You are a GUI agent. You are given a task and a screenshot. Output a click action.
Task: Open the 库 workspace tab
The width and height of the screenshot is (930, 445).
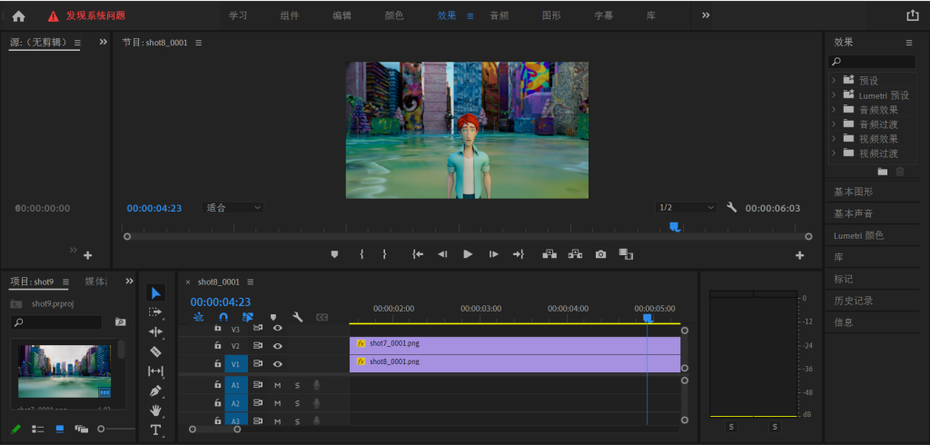650,16
